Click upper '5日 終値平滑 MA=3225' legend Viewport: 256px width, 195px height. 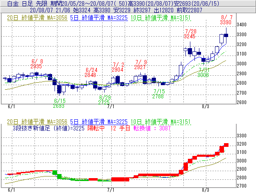tap(99, 18)
